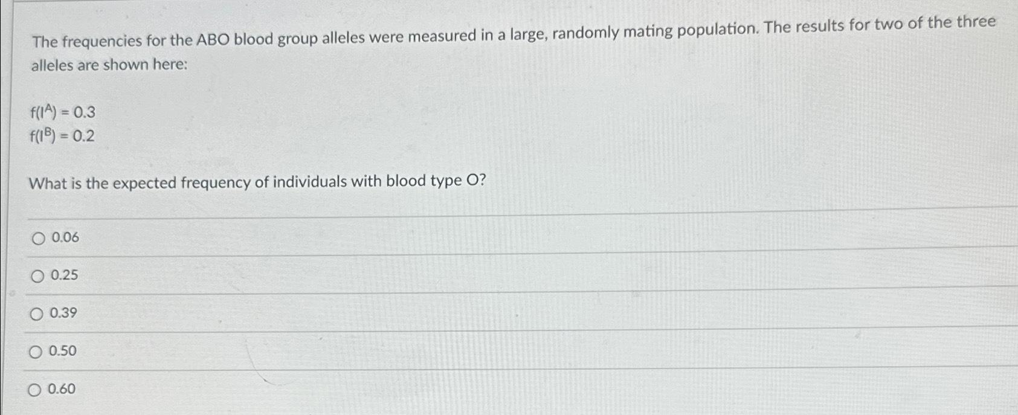Select the radio button for 0.50

click(37, 351)
